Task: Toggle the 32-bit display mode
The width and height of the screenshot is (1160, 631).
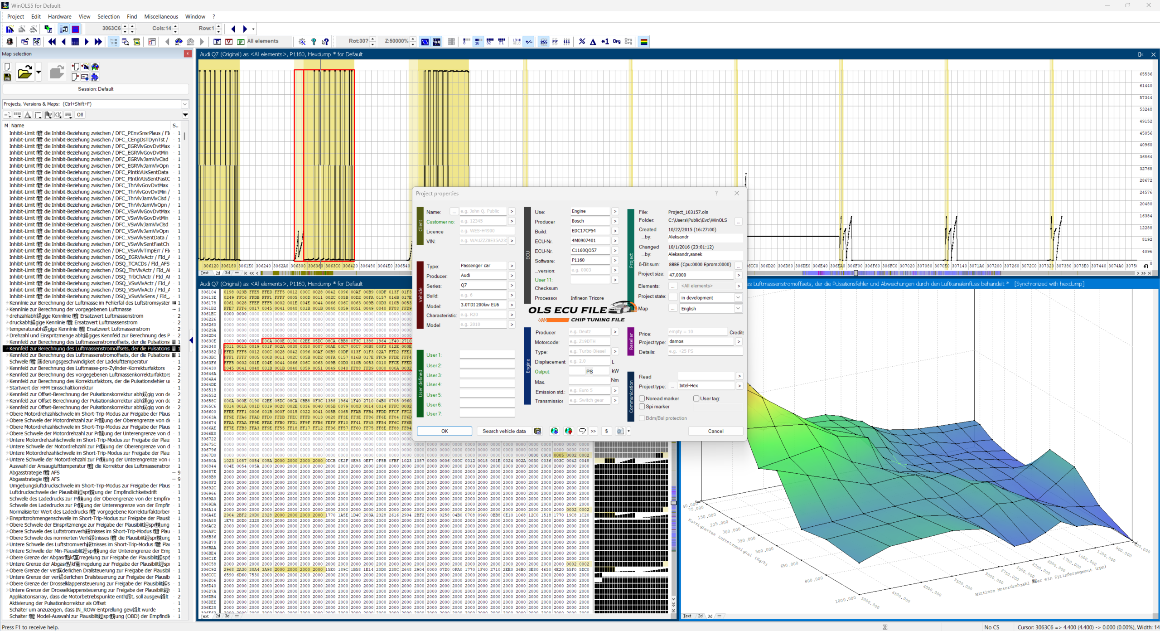Action: [489, 42]
